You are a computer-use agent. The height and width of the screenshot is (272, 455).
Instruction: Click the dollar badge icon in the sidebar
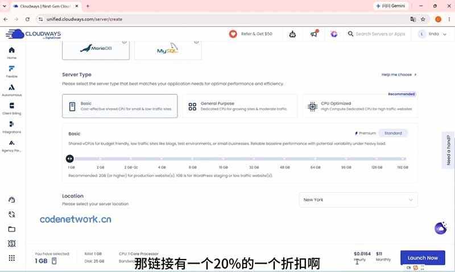click(x=11, y=244)
